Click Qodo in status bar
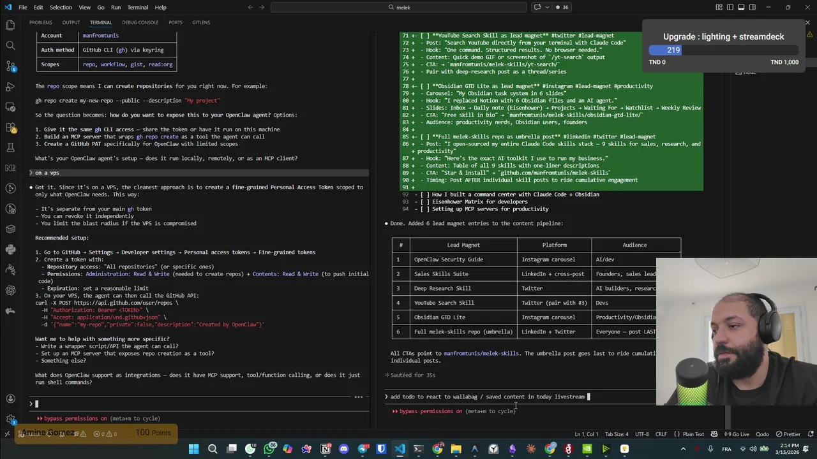The height and width of the screenshot is (459, 817). [762, 434]
